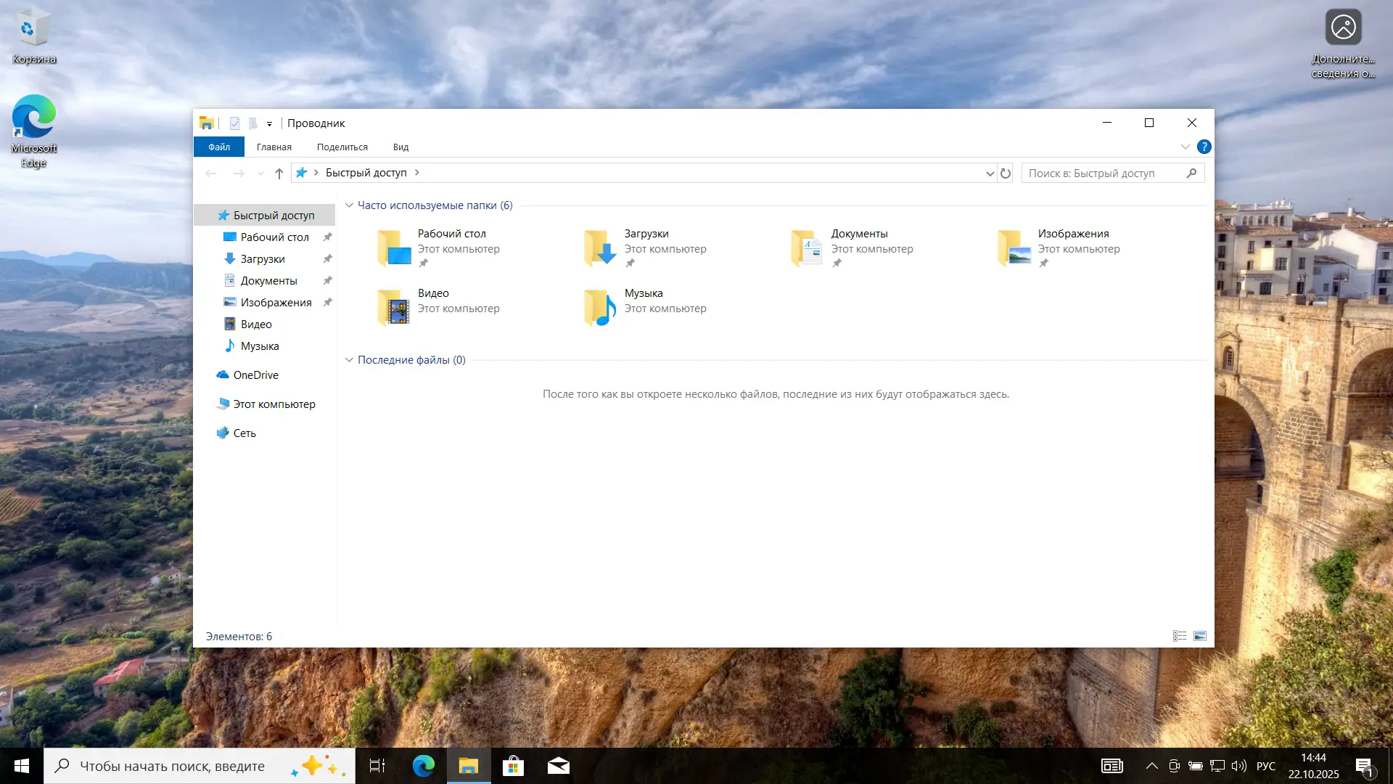This screenshot has width=1393, height=784.
Task: Switch to the Вид ribbon tab
Action: click(400, 147)
